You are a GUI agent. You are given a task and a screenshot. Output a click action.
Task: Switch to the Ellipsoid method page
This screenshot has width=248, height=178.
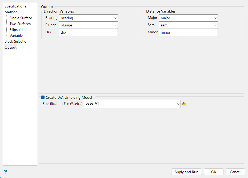(x=16, y=30)
